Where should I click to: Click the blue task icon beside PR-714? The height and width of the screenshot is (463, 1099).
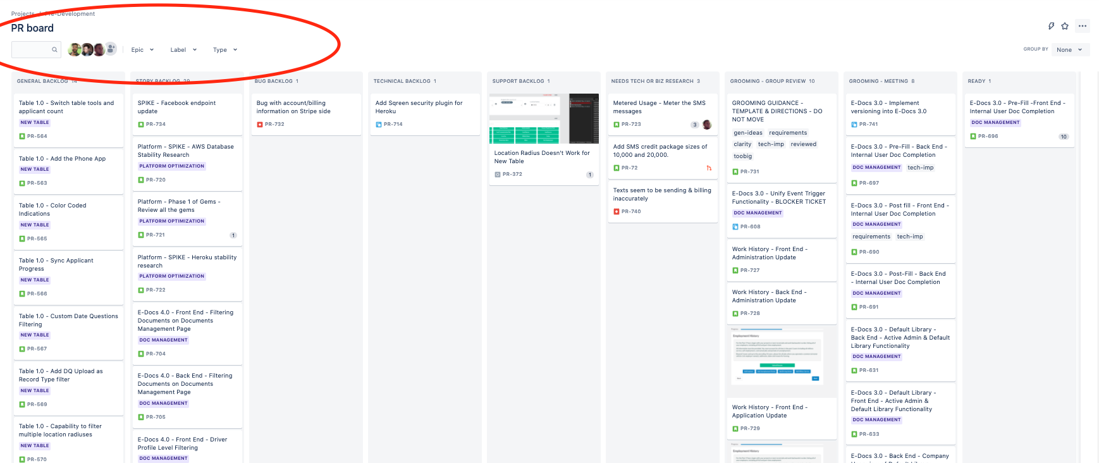point(379,125)
